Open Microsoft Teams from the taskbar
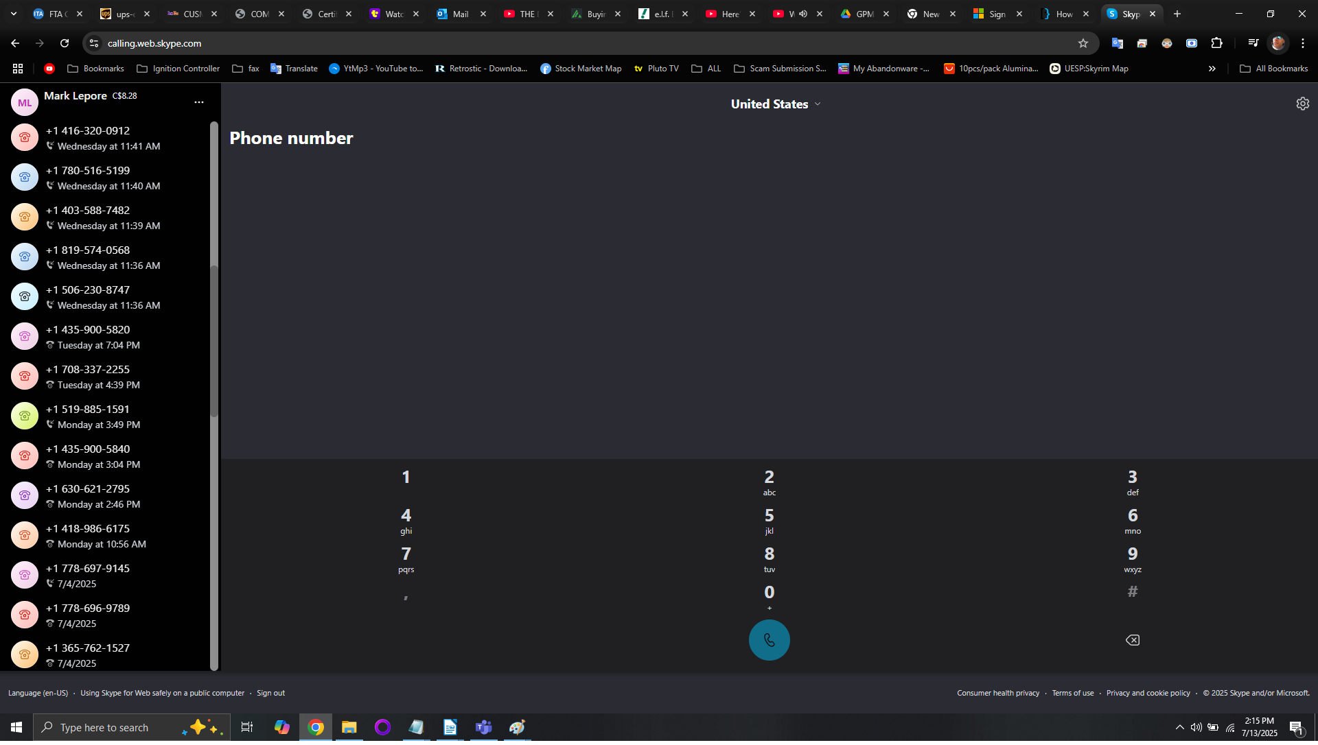 (483, 727)
